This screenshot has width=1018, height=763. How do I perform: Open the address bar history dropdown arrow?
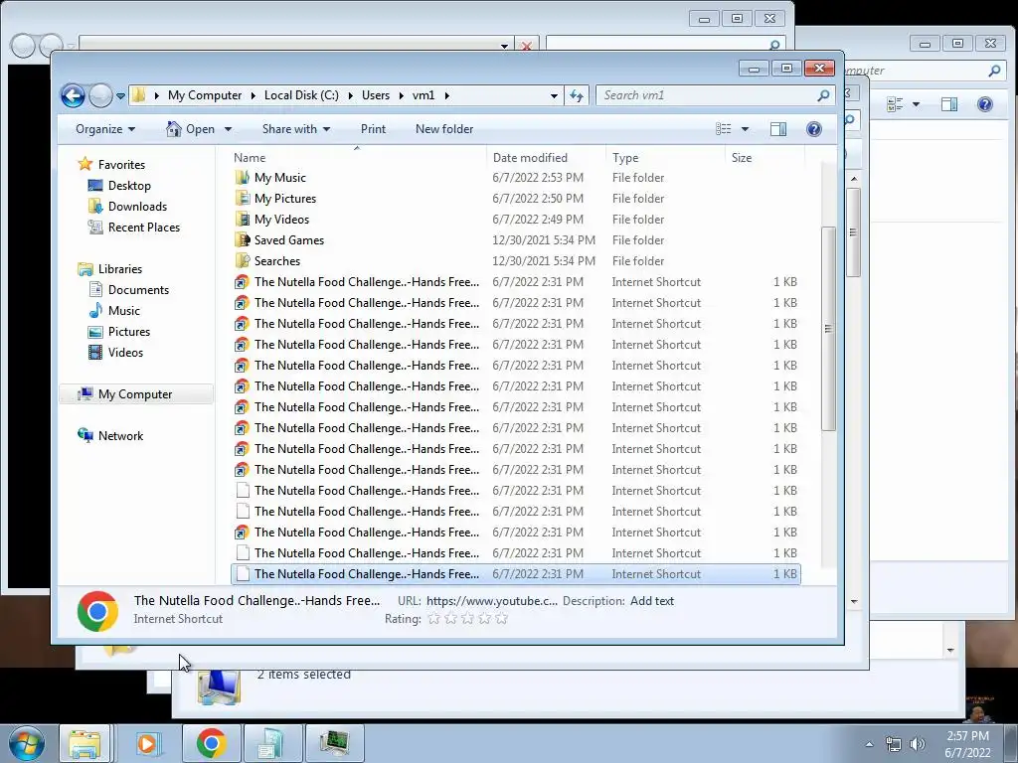coord(554,96)
